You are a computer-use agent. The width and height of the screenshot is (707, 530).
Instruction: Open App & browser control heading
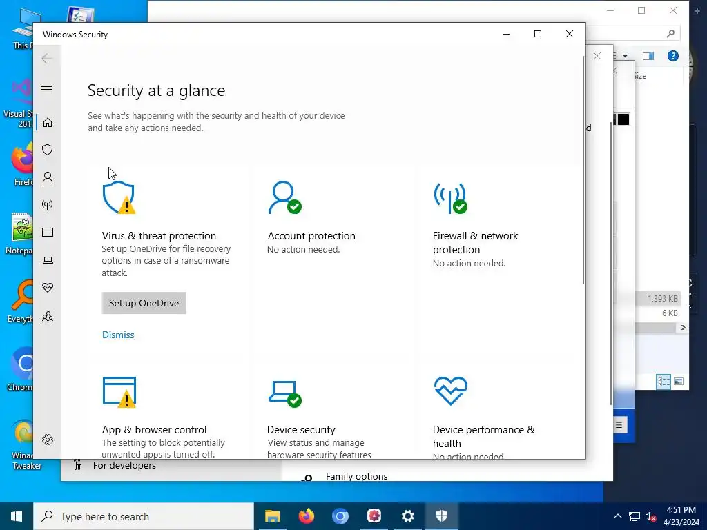(x=154, y=429)
